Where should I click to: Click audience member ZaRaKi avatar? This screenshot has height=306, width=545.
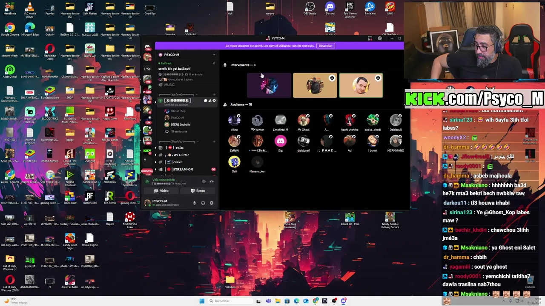pyautogui.click(x=234, y=142)
